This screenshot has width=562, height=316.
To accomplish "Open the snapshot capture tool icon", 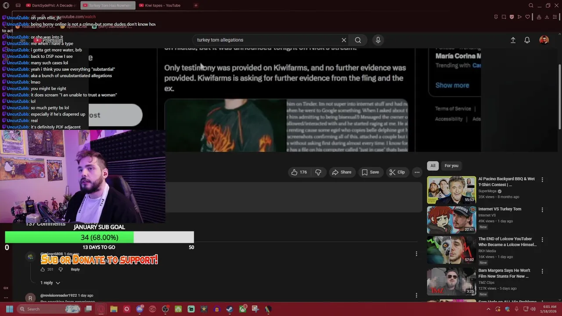I will coord(504,17).
